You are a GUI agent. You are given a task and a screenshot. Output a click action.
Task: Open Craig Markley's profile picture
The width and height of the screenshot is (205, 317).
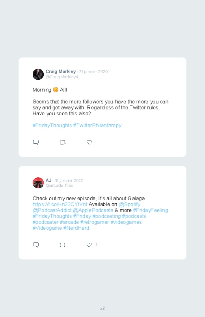coord(38,74)
